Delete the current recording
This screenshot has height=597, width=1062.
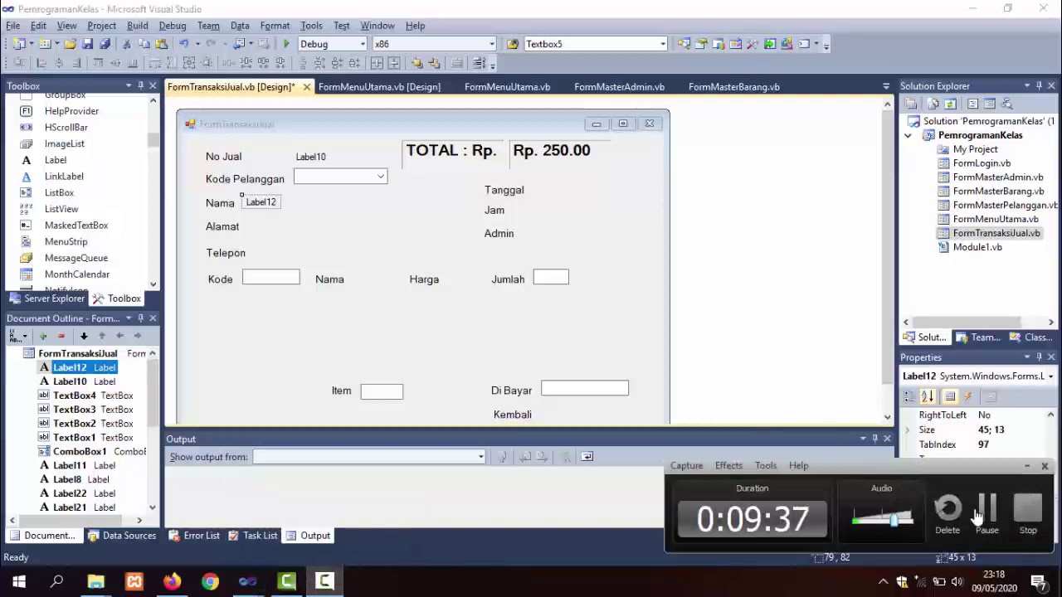click(x=948, y=514)
